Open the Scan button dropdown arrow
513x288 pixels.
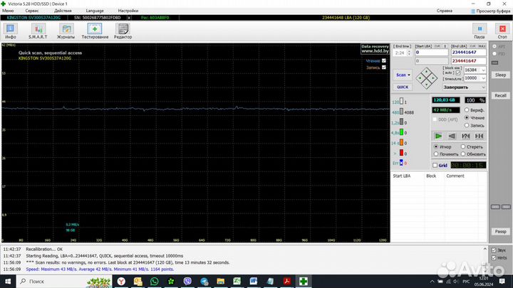(409, 75)
